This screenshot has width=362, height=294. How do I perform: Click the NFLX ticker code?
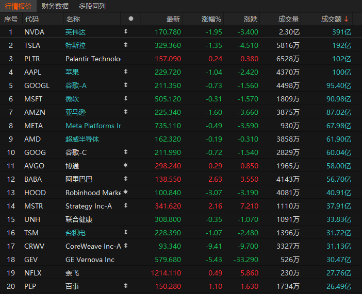(x=33, y=273)
